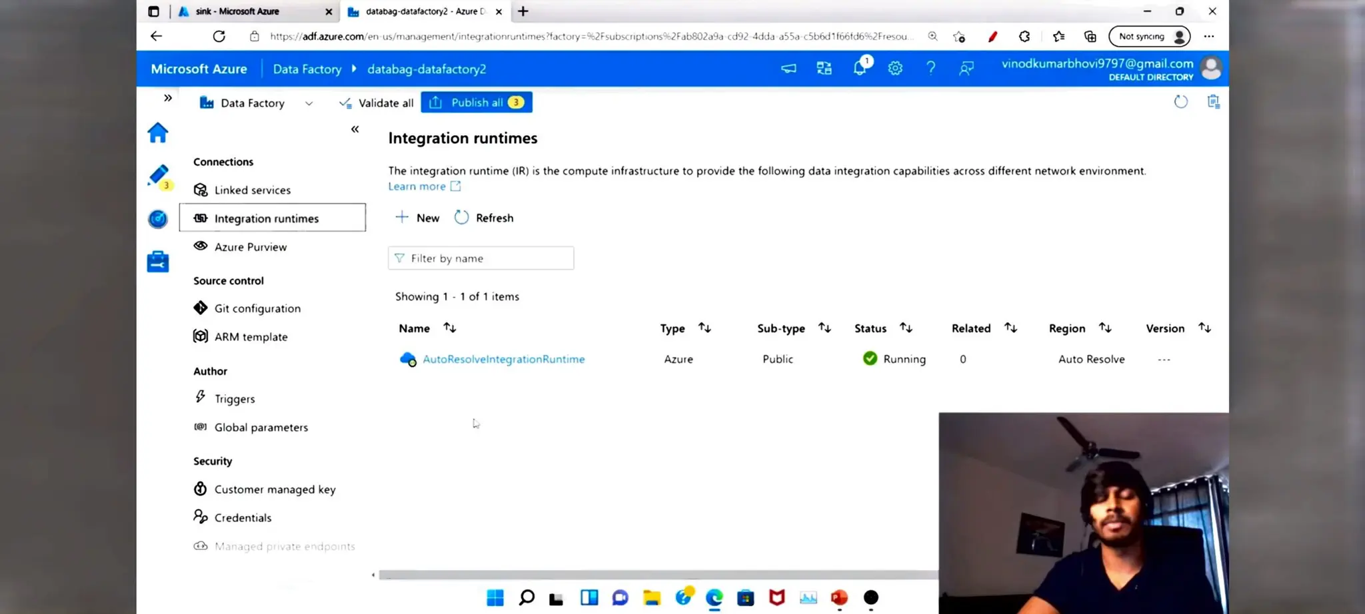Screen dimensions: 1365x614
Task: Sort by Version column arrows
Action: tap(1204, 328)
